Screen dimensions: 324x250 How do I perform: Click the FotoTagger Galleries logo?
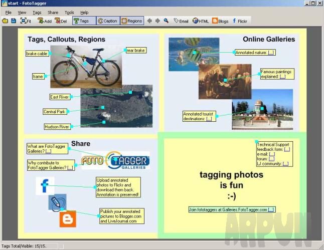115,161
